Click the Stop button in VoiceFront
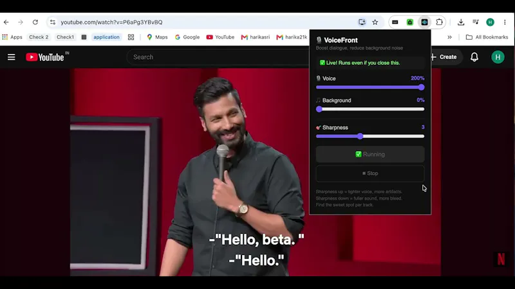Viewport: 515px width, 289px height. point(370,173)
